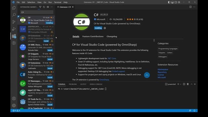The width and height of the screenshot is (208, 117).
Task: Split the terminal
Action: pyautogui.click(x=184, y=84)
